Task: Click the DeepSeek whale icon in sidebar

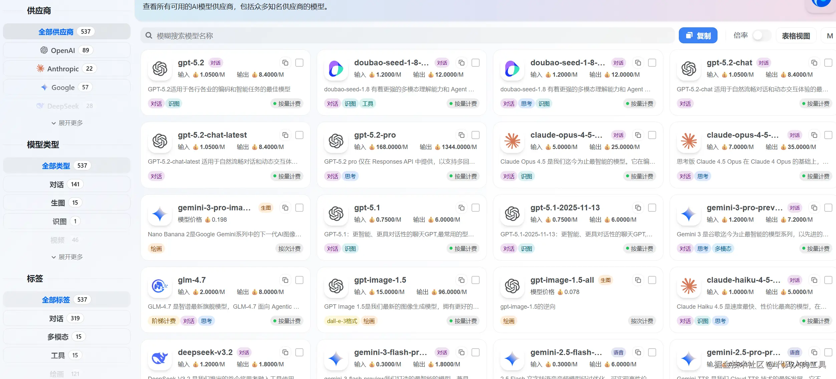Action: pos(40,106)
